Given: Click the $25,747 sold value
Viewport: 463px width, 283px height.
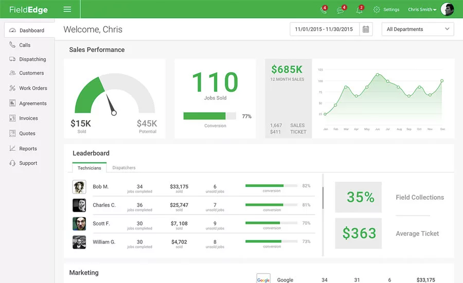Looking at the screenshot, I should (x=179, y=205).
